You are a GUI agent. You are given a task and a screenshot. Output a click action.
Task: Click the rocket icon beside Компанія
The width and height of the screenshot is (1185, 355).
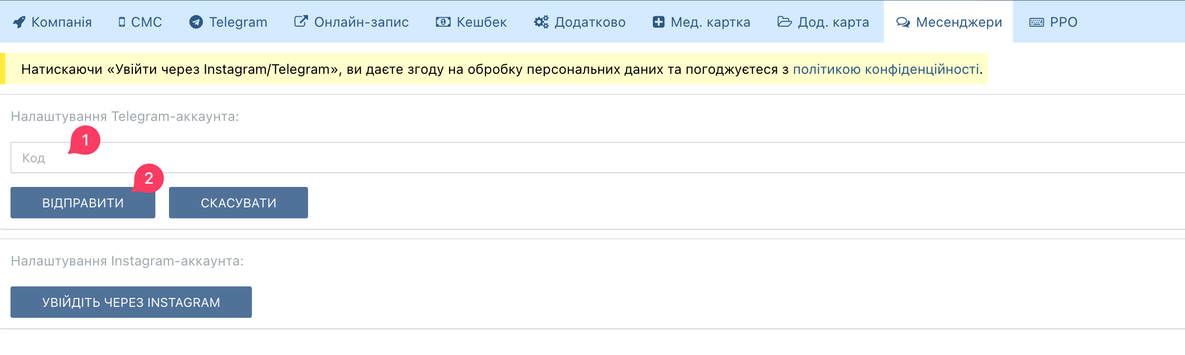(x=19, y=22)
